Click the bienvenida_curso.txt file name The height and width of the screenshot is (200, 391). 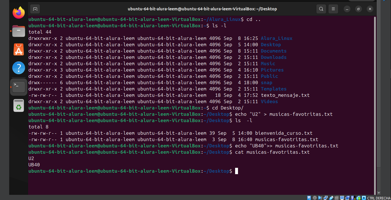click(284, 133)
